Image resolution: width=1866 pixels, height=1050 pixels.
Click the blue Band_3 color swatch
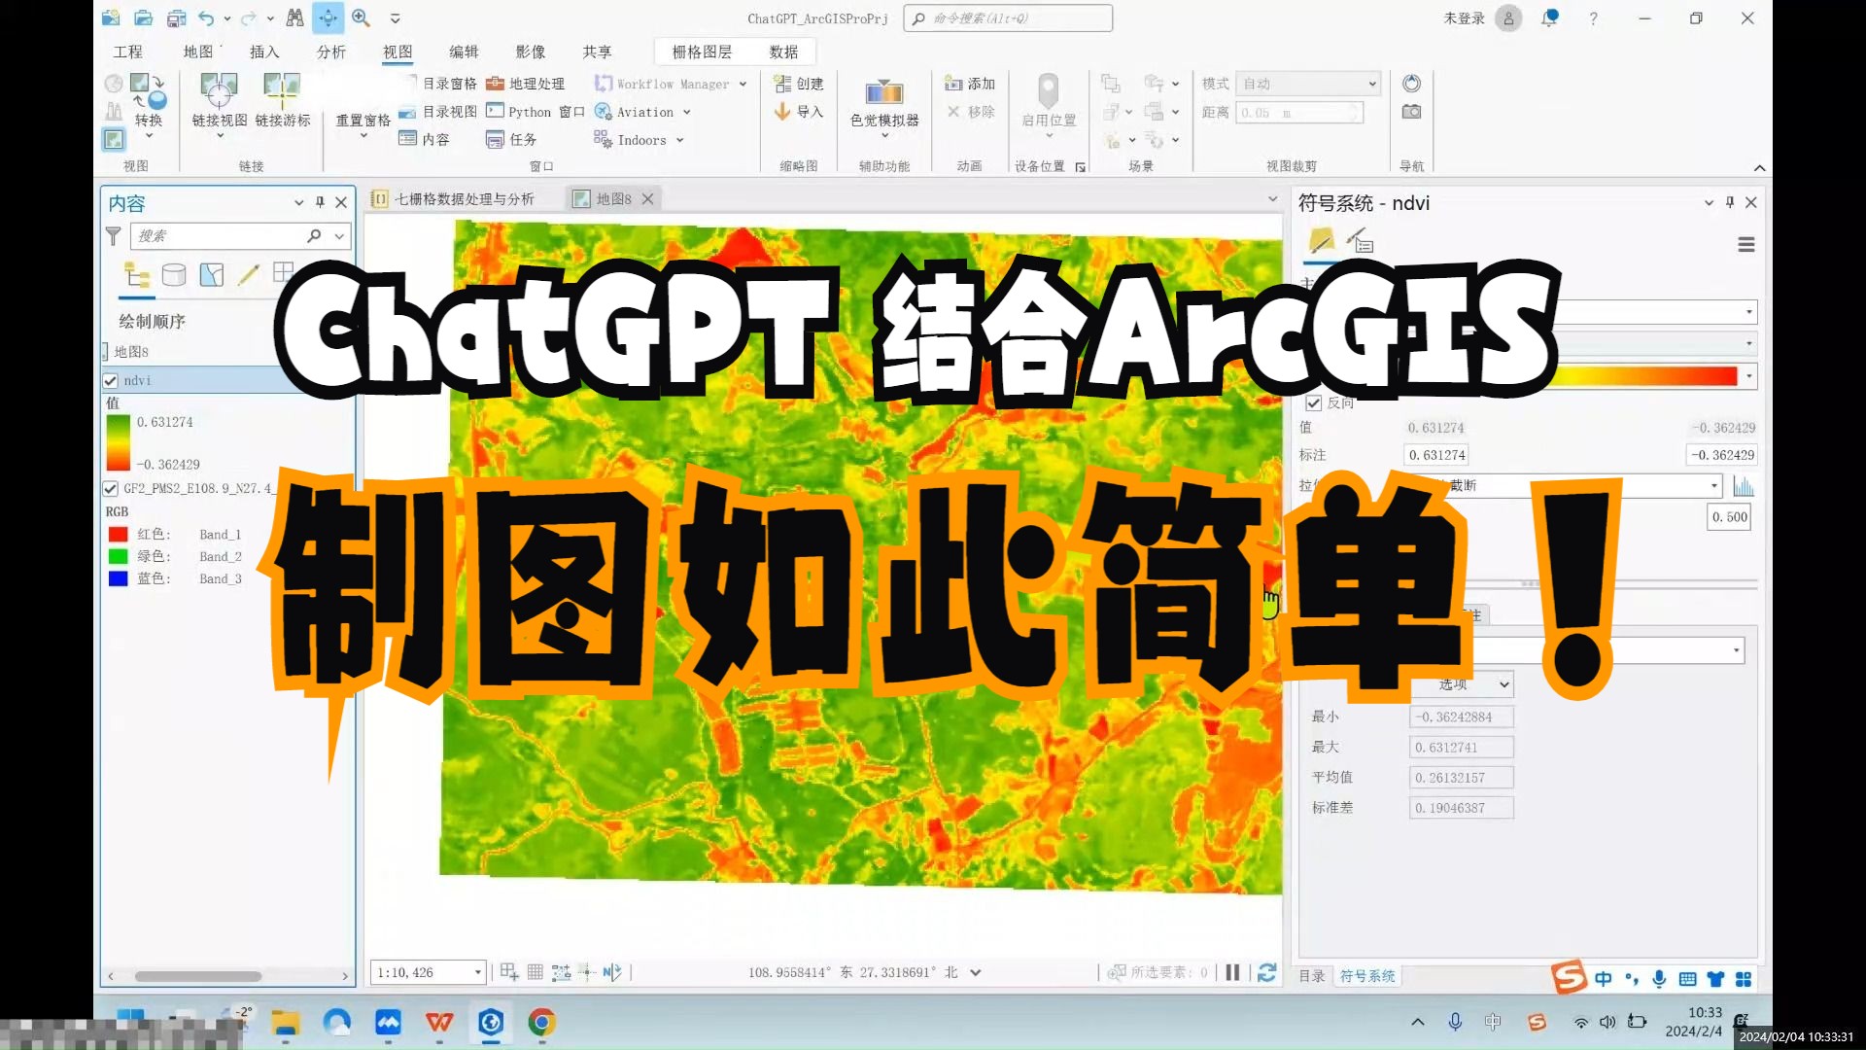point(119,579)
